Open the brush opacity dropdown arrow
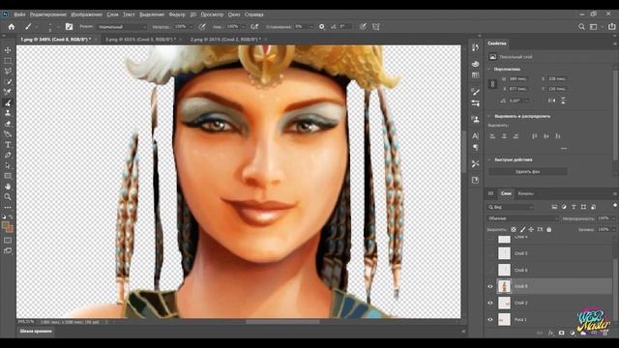 [x=191, y=27]
